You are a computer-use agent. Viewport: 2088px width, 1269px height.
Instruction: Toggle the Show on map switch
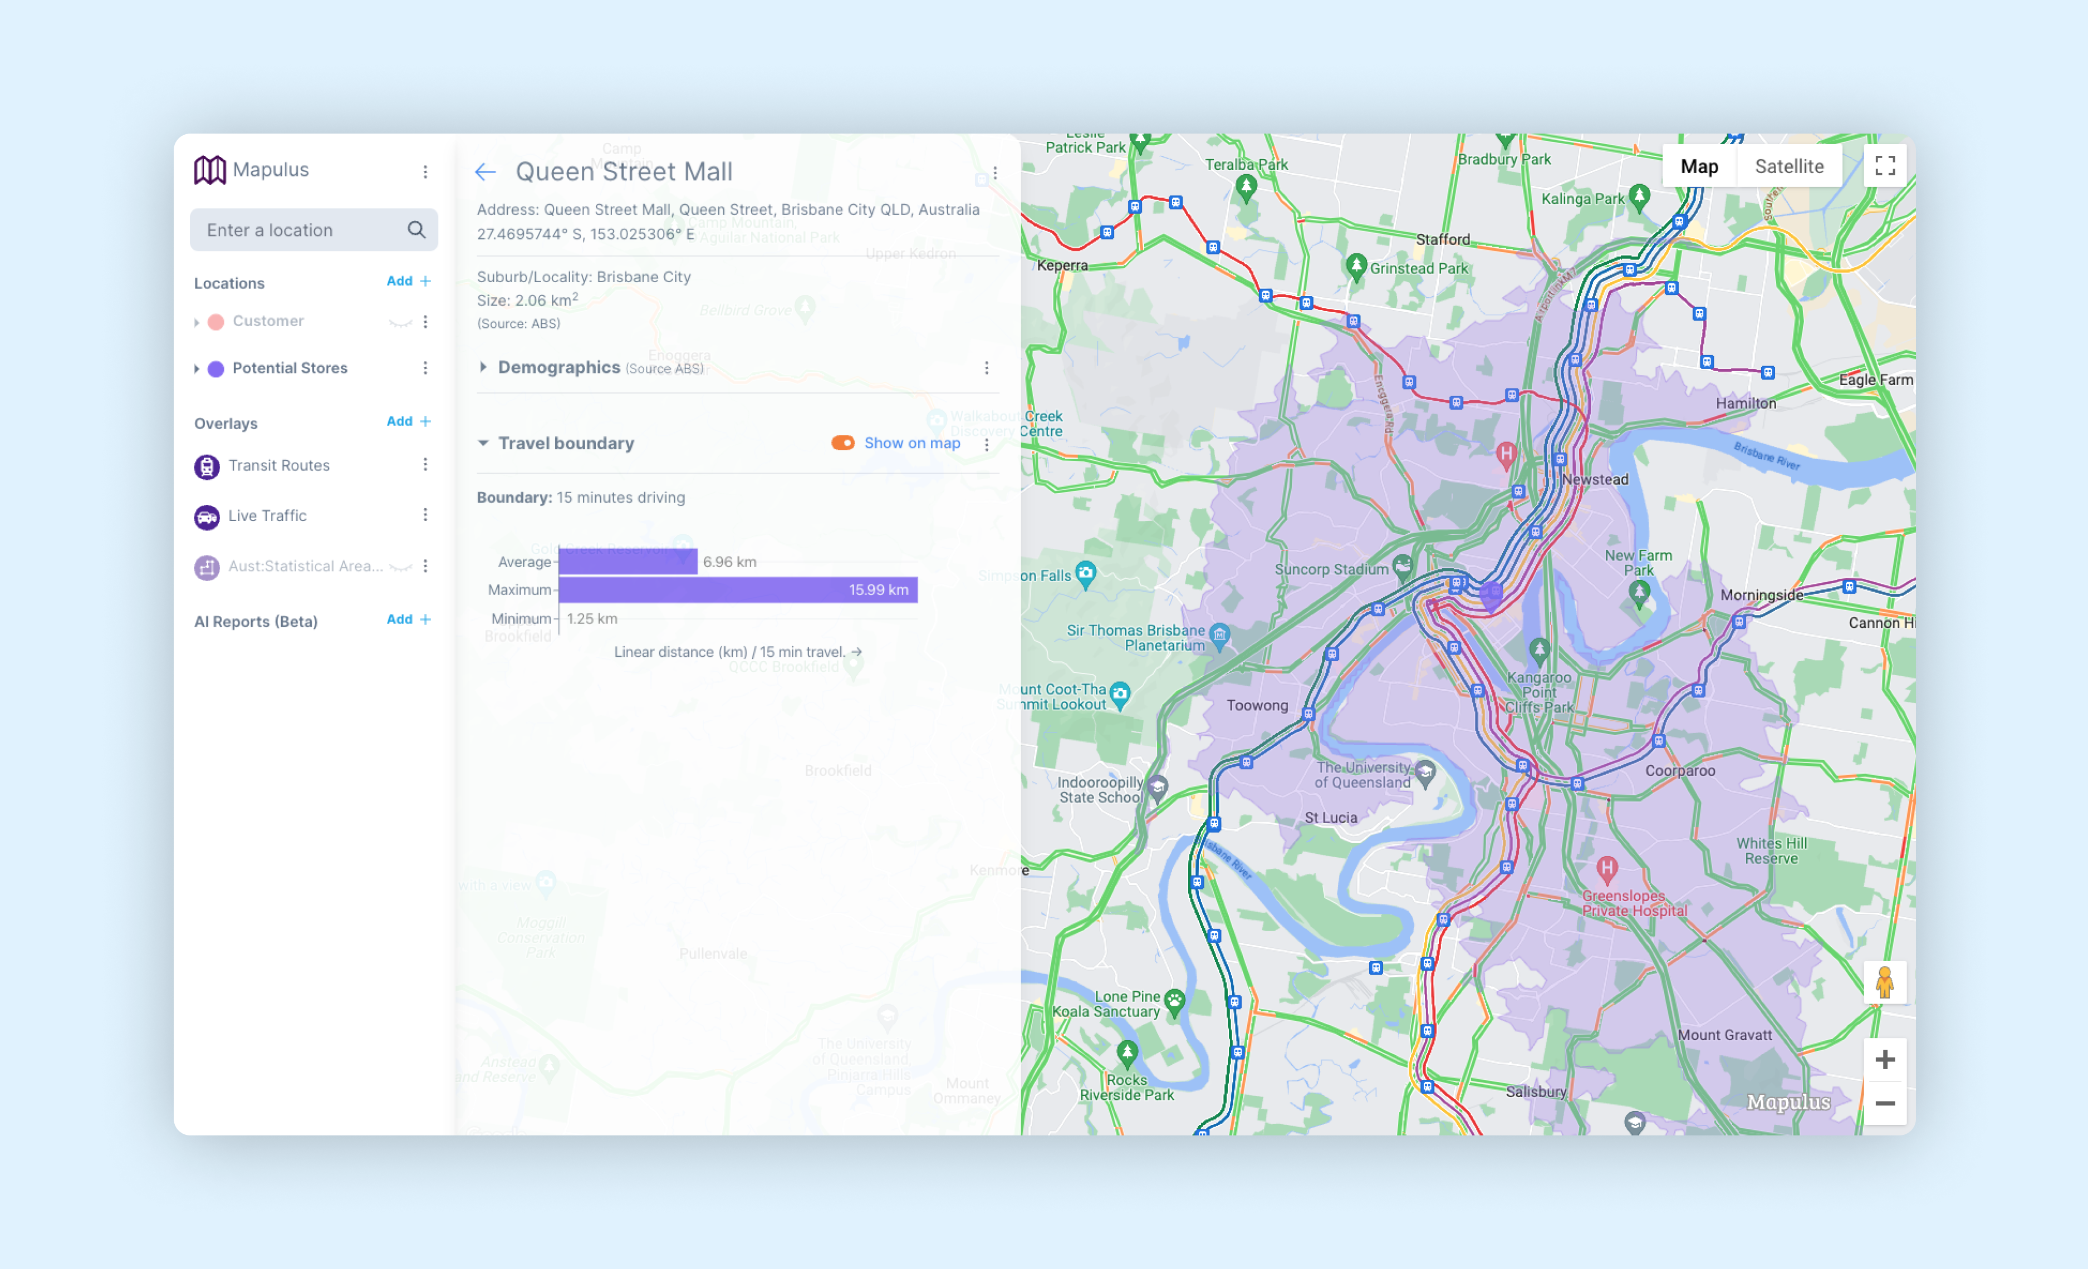coord(843,443)
